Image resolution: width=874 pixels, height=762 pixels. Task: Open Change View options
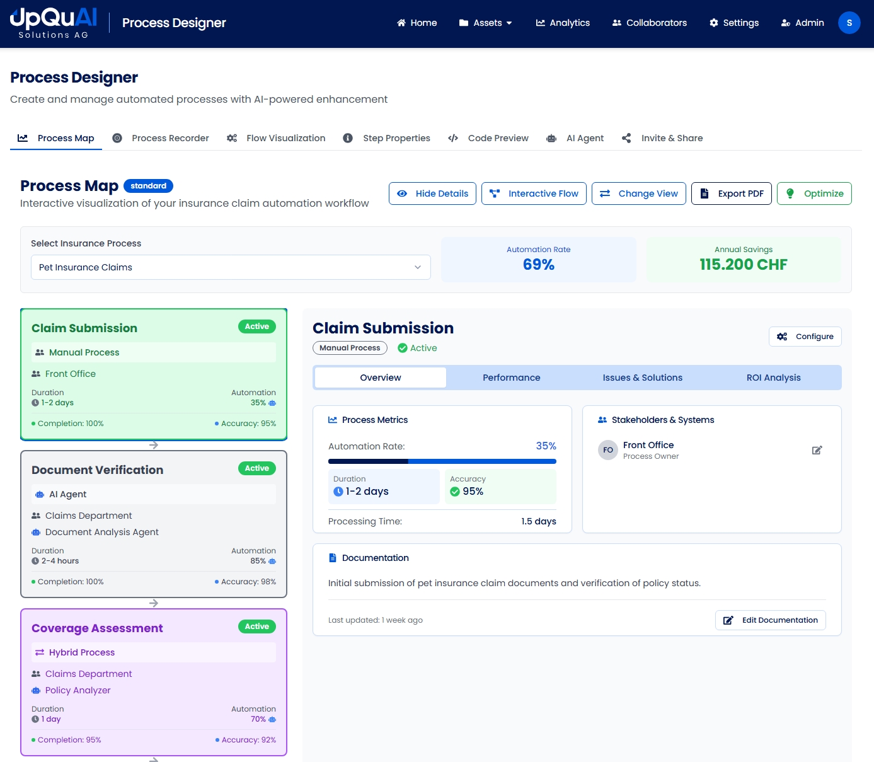[x=638, y=193]
